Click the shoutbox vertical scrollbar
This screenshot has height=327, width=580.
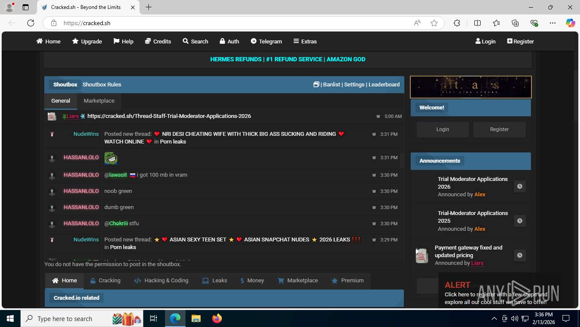[x=401, y=160]
